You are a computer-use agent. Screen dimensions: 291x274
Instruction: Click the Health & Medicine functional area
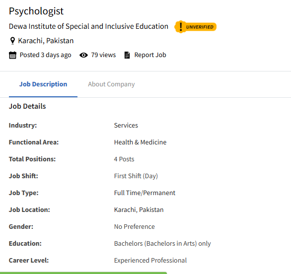[141, 142]
